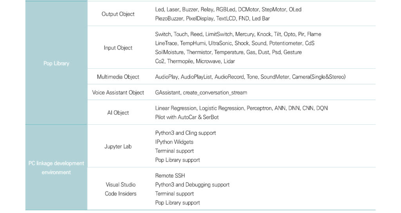Select the Input Object row label
The width and height of the screenshot is (401, 213).
(118, 48)
